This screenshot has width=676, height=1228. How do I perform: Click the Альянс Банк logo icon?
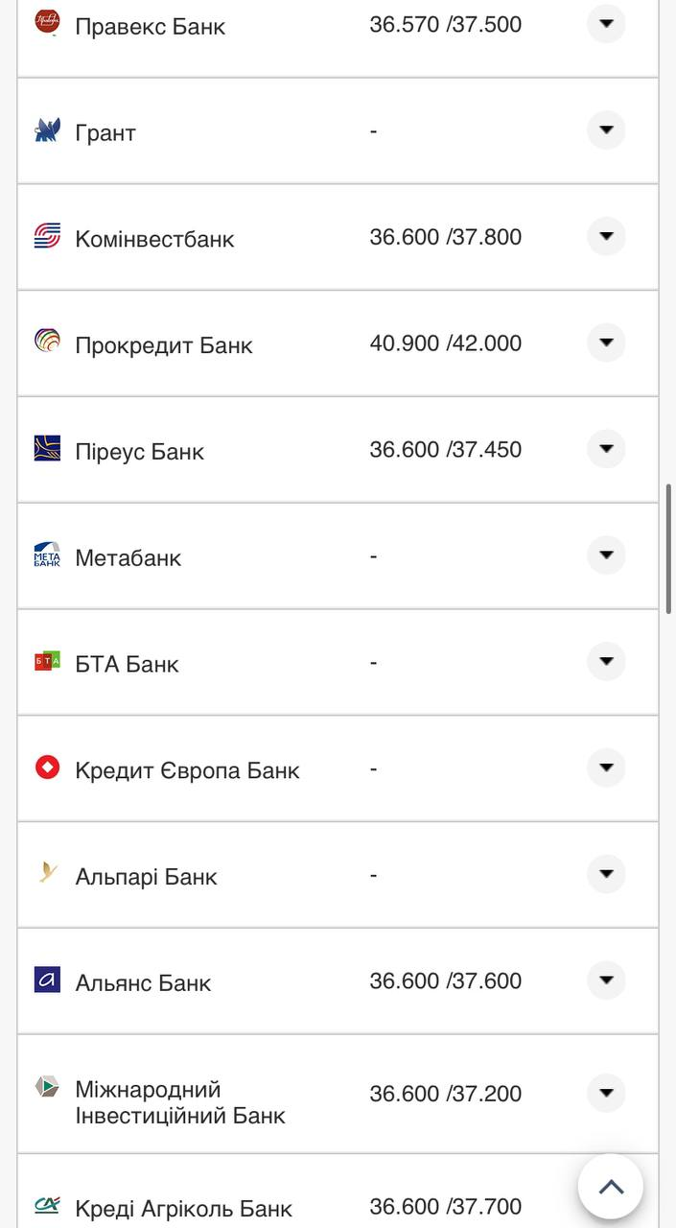pos(47,980)
